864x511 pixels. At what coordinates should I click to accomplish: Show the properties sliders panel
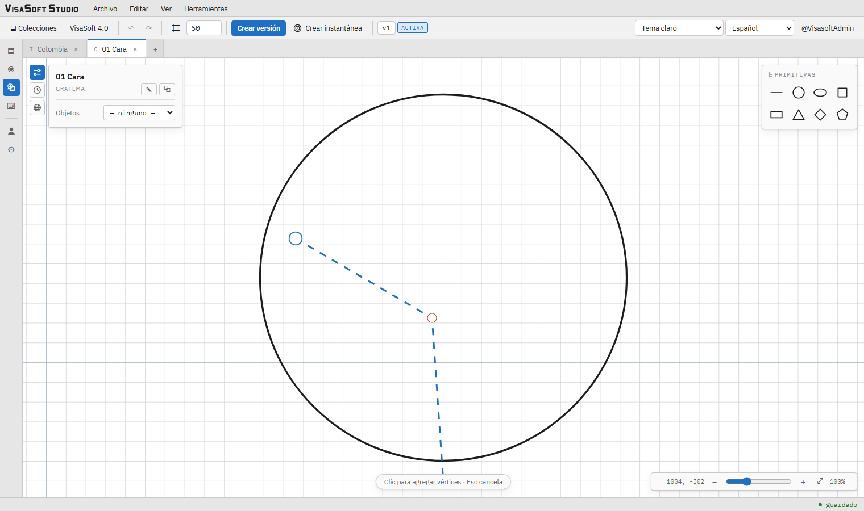coord(37,72)
